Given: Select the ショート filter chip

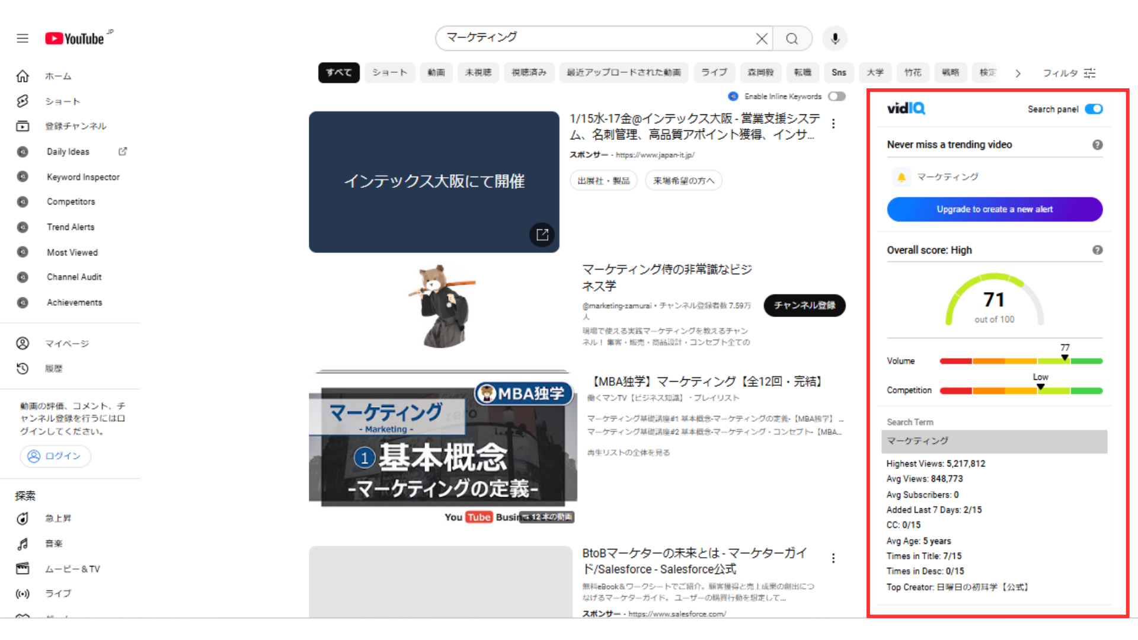Looking at the screenshot, I should [x=389, y=72].
